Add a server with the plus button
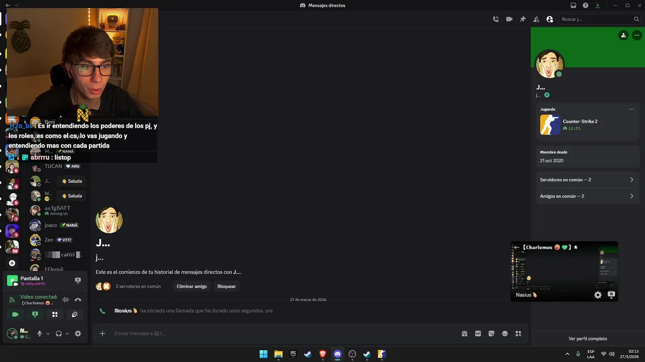 [x=12, y=263]
